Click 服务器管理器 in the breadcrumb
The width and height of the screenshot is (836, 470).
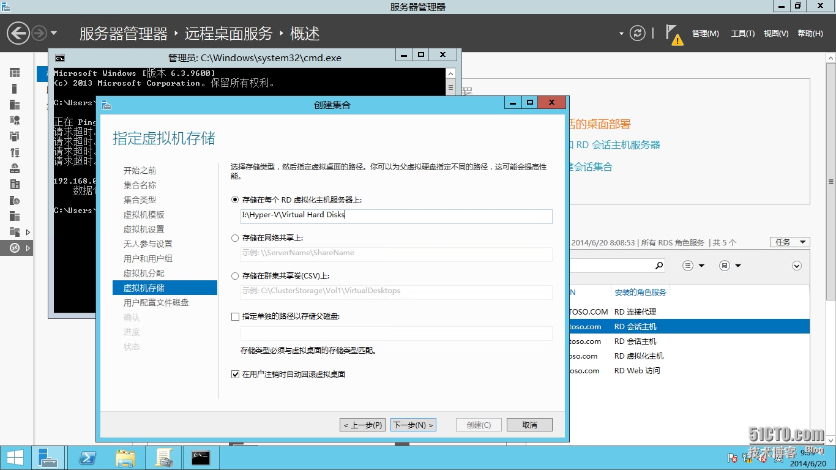click(x=124, y=34)
